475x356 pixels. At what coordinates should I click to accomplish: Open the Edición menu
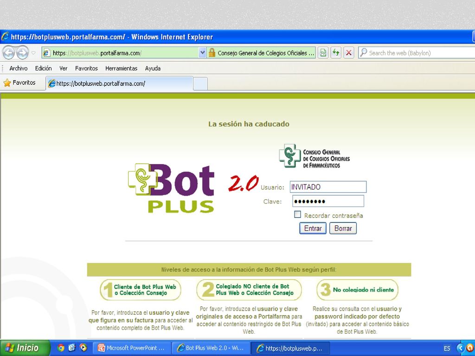click(43, 69)
